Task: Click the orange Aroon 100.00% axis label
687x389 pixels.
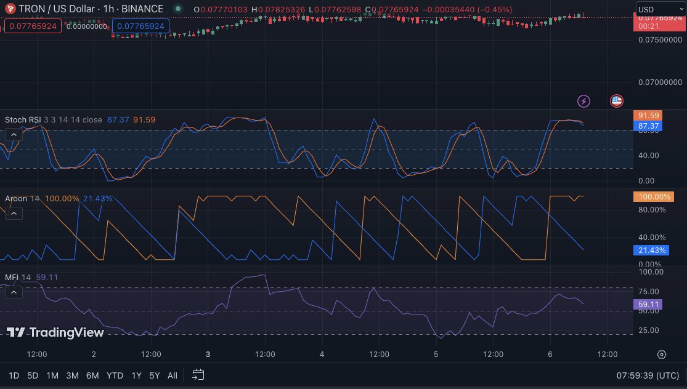Action: click(x=653, y=197)
